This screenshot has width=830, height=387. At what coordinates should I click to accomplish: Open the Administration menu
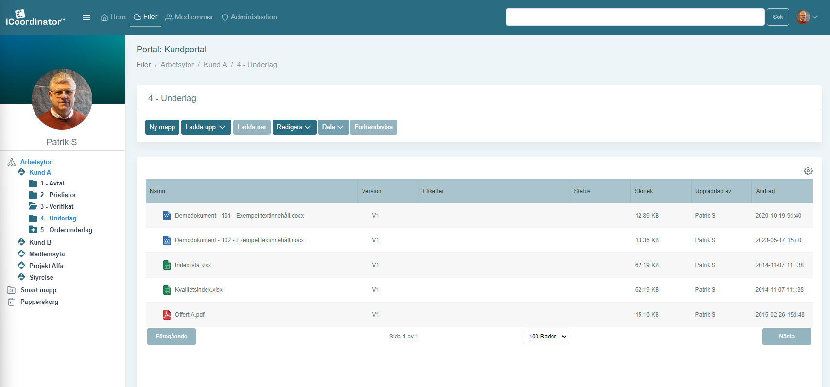(249, 17)
